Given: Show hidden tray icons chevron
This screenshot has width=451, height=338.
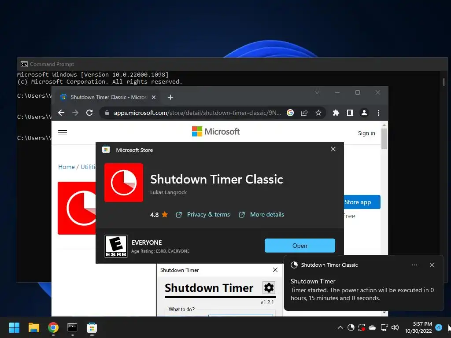Looking at the screenshot, I should click(340, 327).
